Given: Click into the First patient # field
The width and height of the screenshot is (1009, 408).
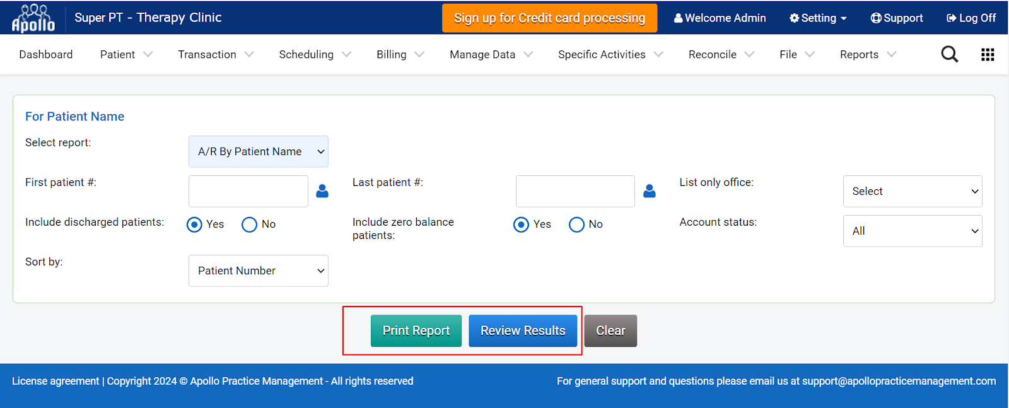Looking at the screenshot, I should [x=248, y=191].
